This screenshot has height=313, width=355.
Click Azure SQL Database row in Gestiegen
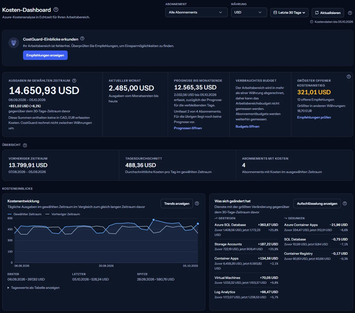(x=246, y=230)
